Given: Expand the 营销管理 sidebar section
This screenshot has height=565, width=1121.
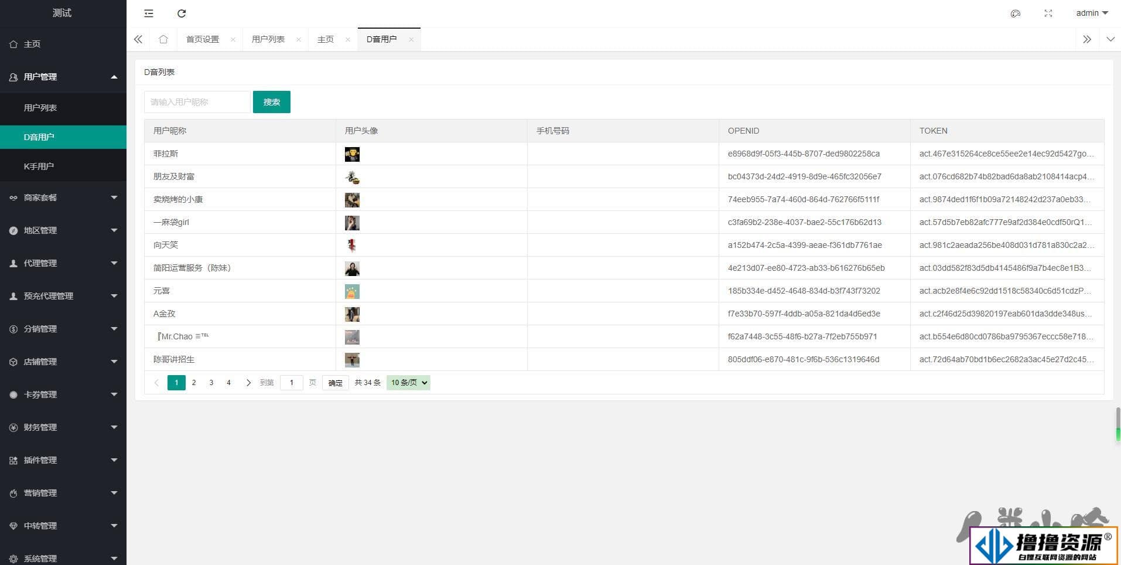Looking at the screenshot, I should point(63,493).
